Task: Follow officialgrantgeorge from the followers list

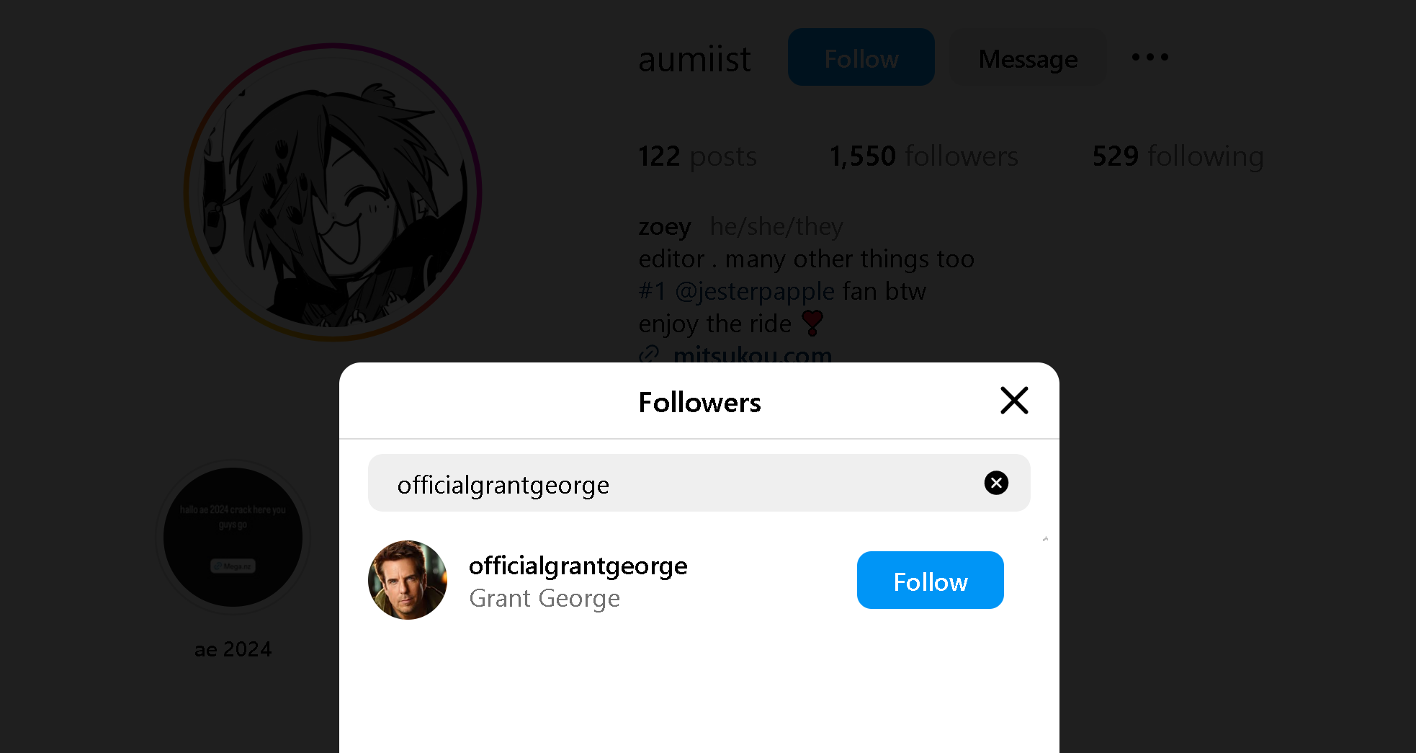Action: 930,580
